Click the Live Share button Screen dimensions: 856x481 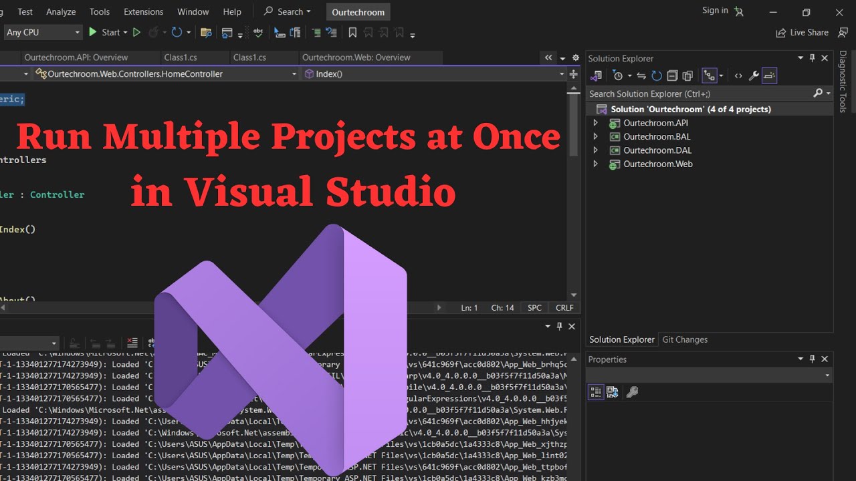click(x=802, y=32)
